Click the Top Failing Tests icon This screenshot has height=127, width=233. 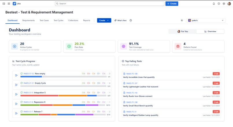point(123,61)
